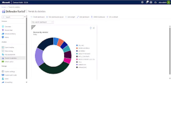Click the Home breadcrumb link
The height and width of the screenshot is (115, 171).
pos(3,7)
